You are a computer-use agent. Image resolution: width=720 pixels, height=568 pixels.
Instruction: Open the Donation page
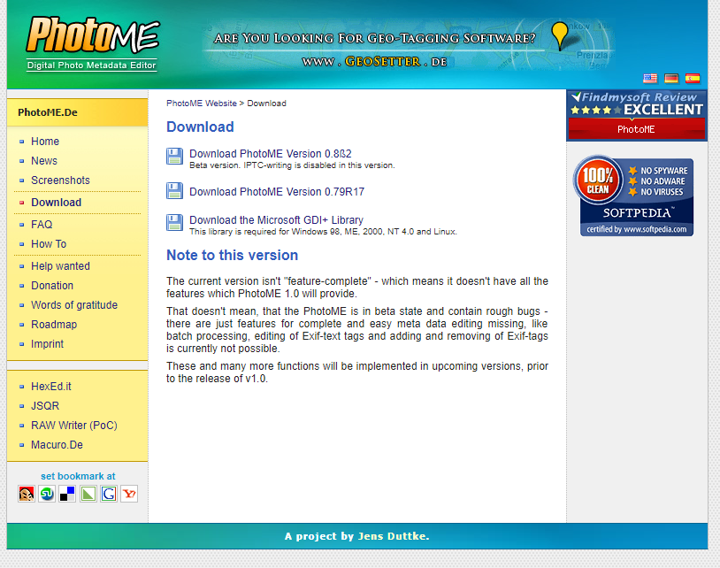[x=52, y=286]
